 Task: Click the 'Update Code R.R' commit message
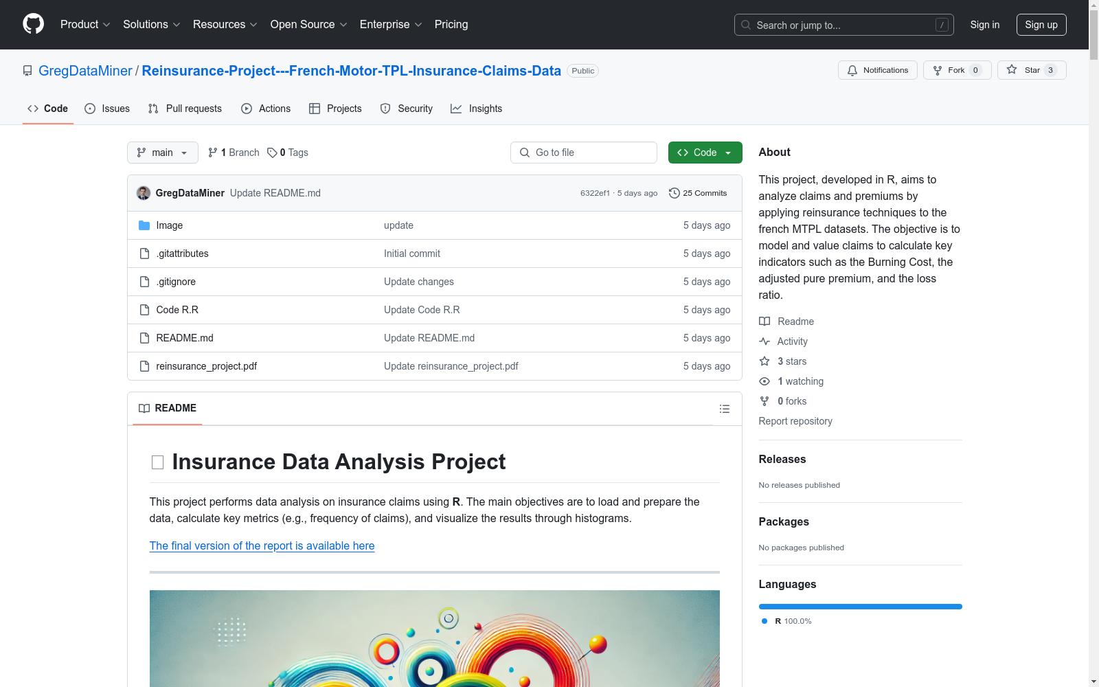(422, 310)
